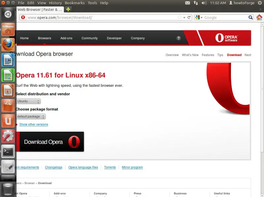Screen dimensions: 264x197
Task: Open the Ubuntu distribution dropdown
Action: pos(28,101)
